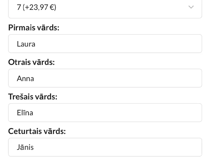
Task: Focus the "Pirmais vārds" input field
Action: [105, 44]
